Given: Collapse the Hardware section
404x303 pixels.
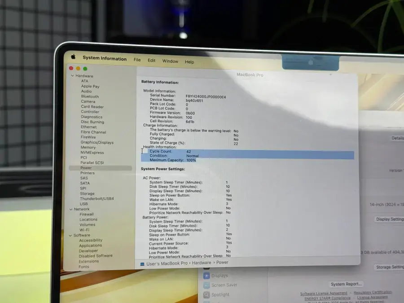Looking at the screenshot, I should coord(72,76).
